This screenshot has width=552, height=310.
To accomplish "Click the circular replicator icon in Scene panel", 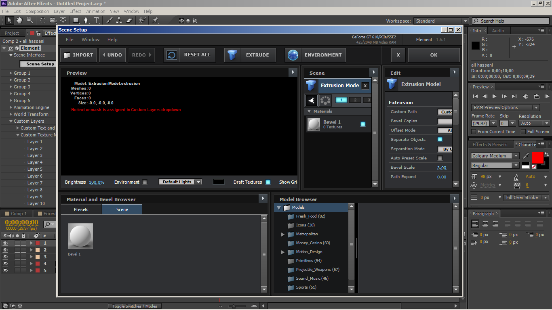I will (325, 100).
